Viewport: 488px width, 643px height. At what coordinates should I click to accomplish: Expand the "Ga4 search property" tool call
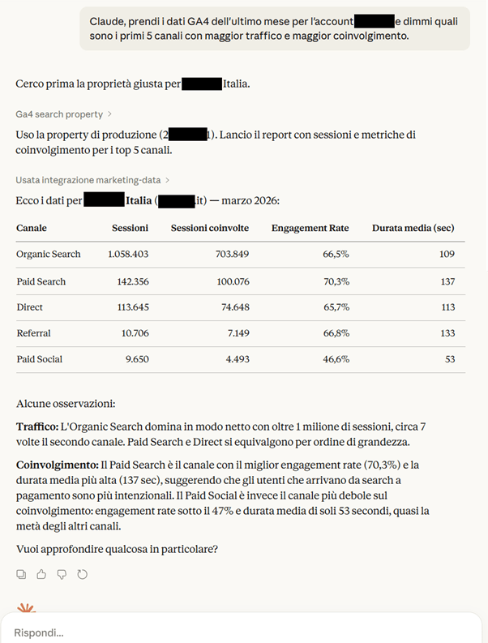pyautogui.click(x=63, y=114)
